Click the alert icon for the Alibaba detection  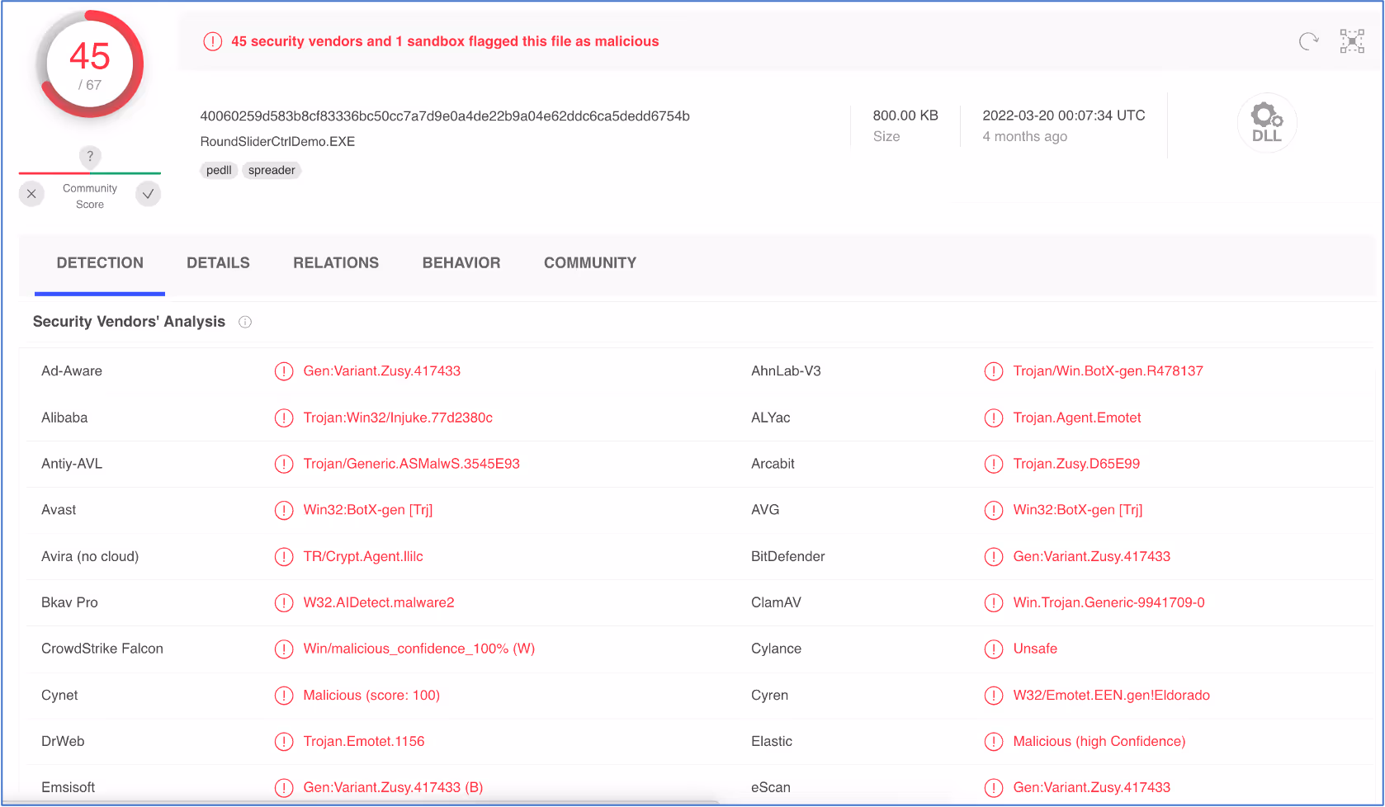[284, 418]
